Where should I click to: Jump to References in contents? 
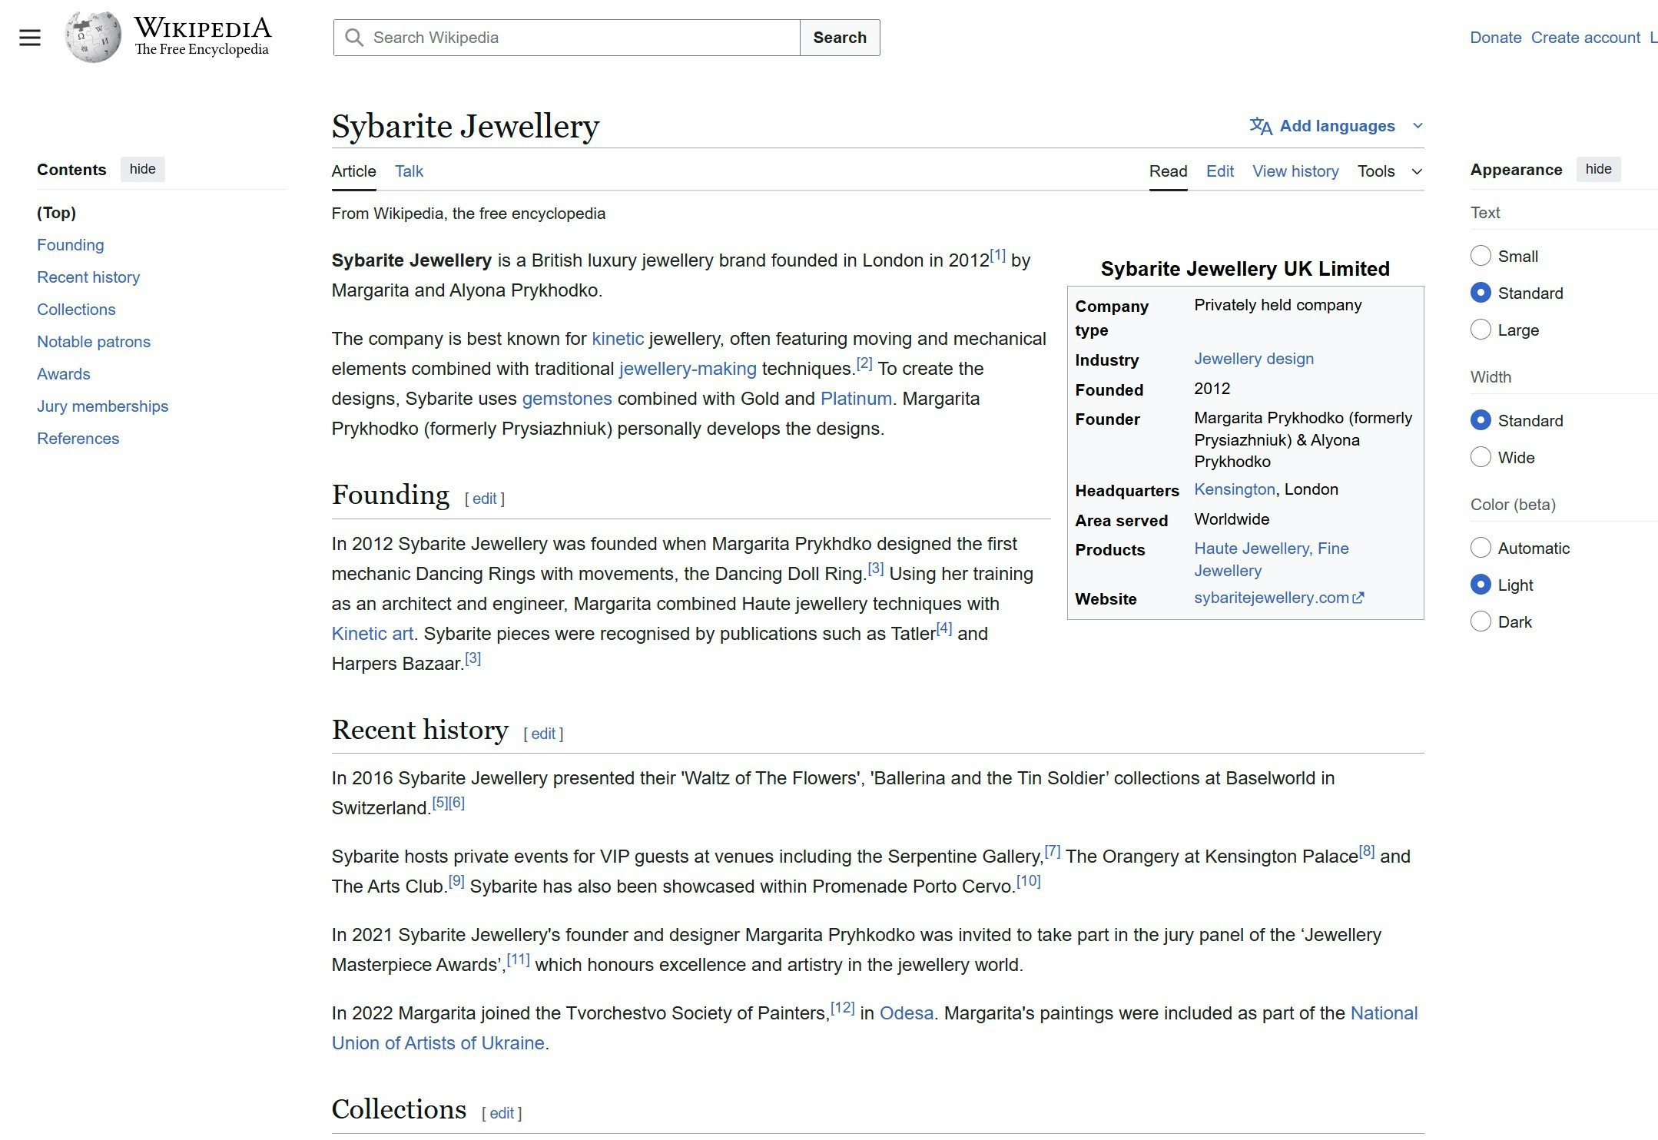pos(78,439)
